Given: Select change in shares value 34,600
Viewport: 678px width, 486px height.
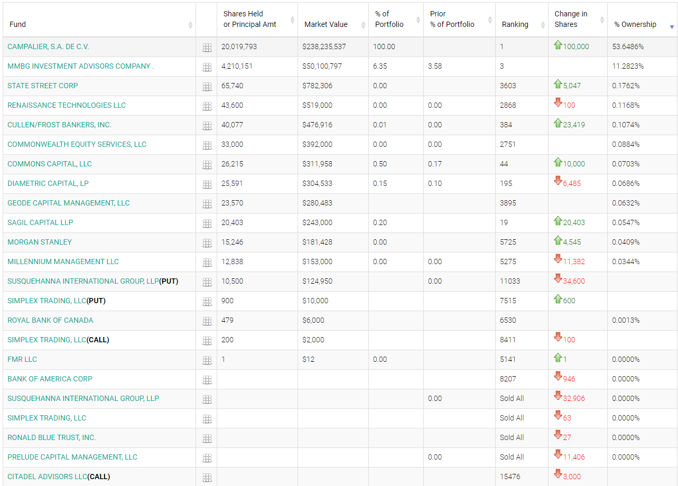Looking at the screenshot, I should (574, 281).
